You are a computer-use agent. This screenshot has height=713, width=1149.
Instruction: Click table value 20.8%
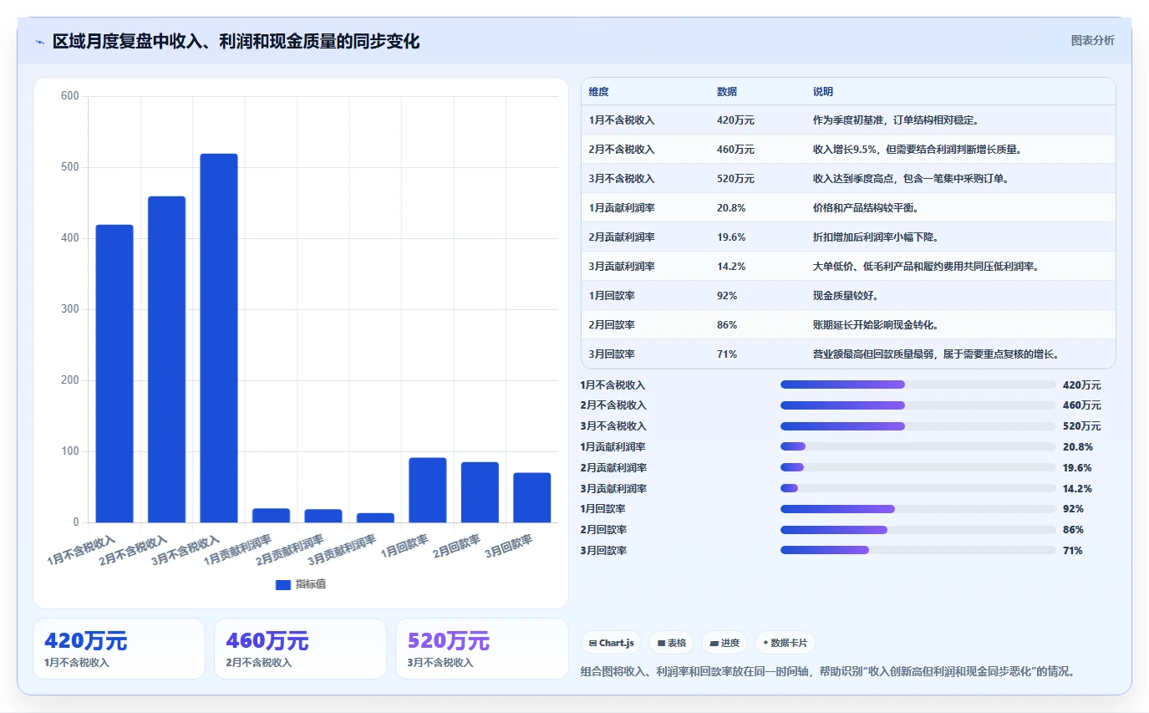(731, 208)
